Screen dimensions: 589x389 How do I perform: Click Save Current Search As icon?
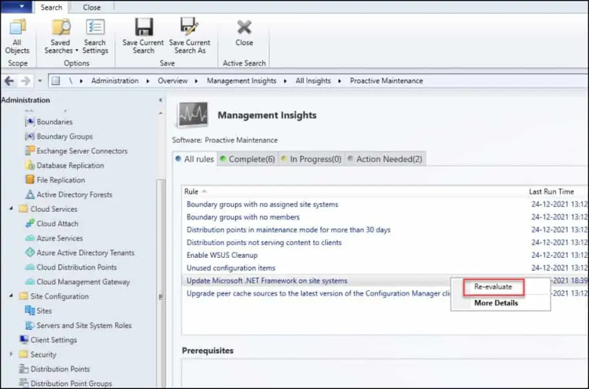coord(190,27)
